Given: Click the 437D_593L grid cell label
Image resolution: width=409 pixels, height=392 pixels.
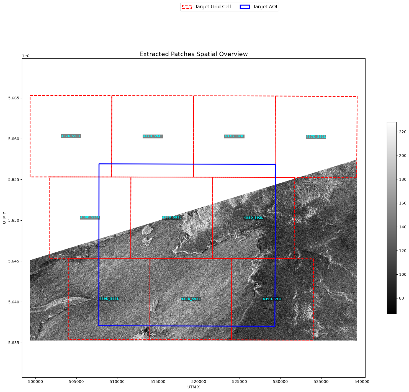Looking at the screenshot, I should point(234,136).
